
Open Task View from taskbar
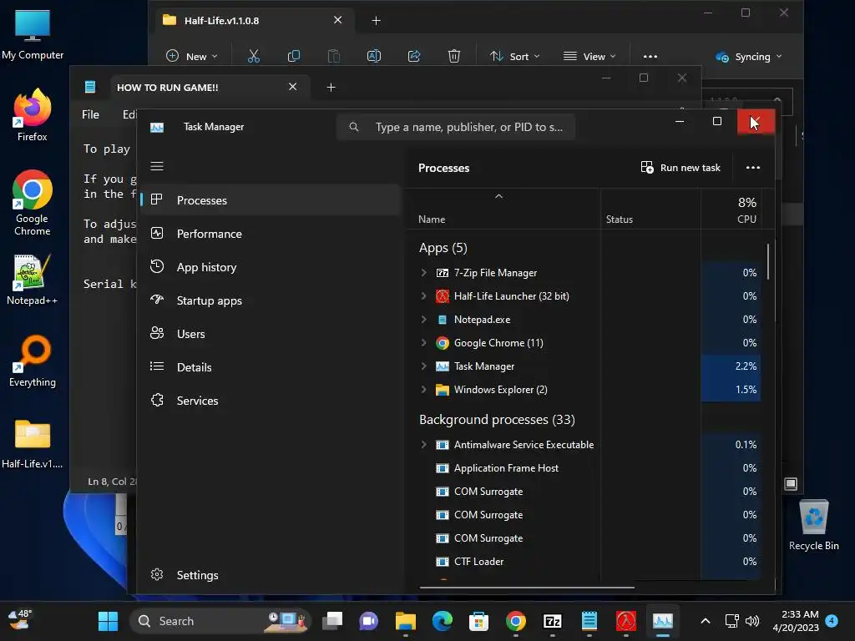(332, 621)
